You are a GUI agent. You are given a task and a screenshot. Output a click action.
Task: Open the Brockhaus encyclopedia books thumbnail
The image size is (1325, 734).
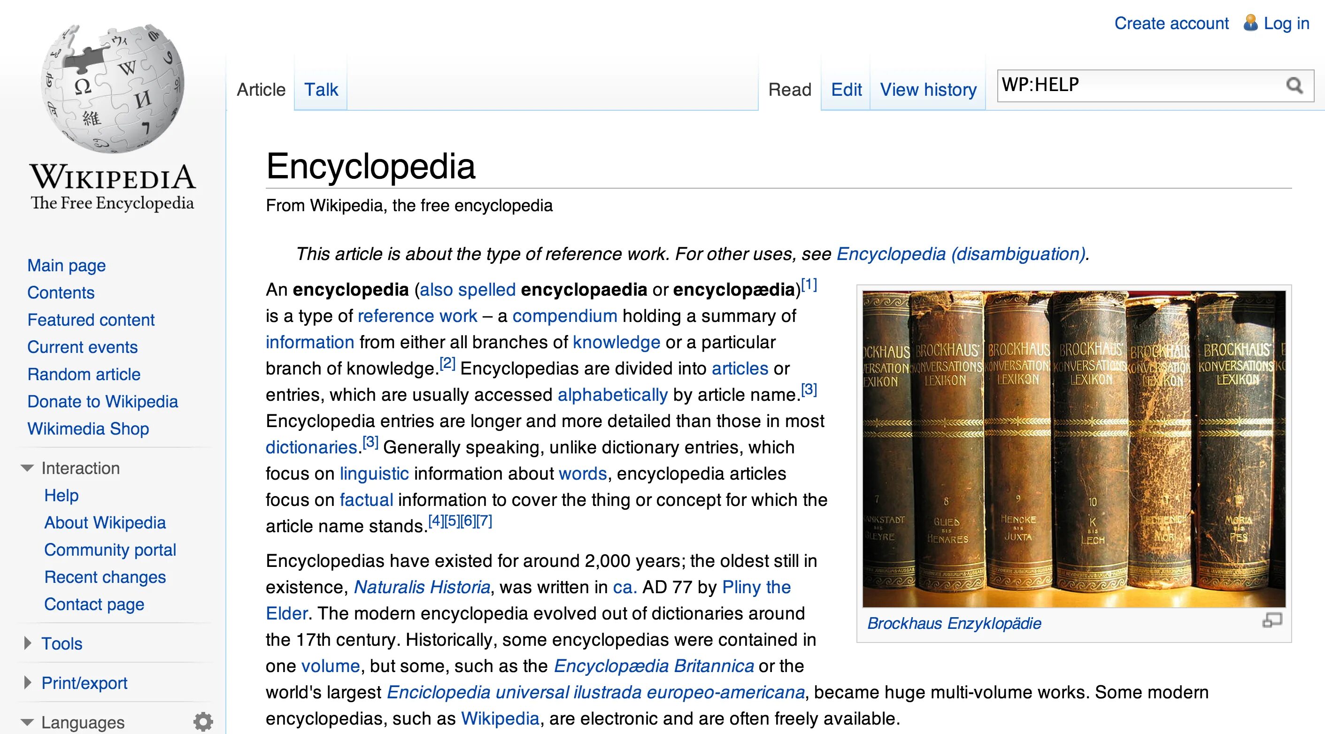click(x=1073, y=448)
